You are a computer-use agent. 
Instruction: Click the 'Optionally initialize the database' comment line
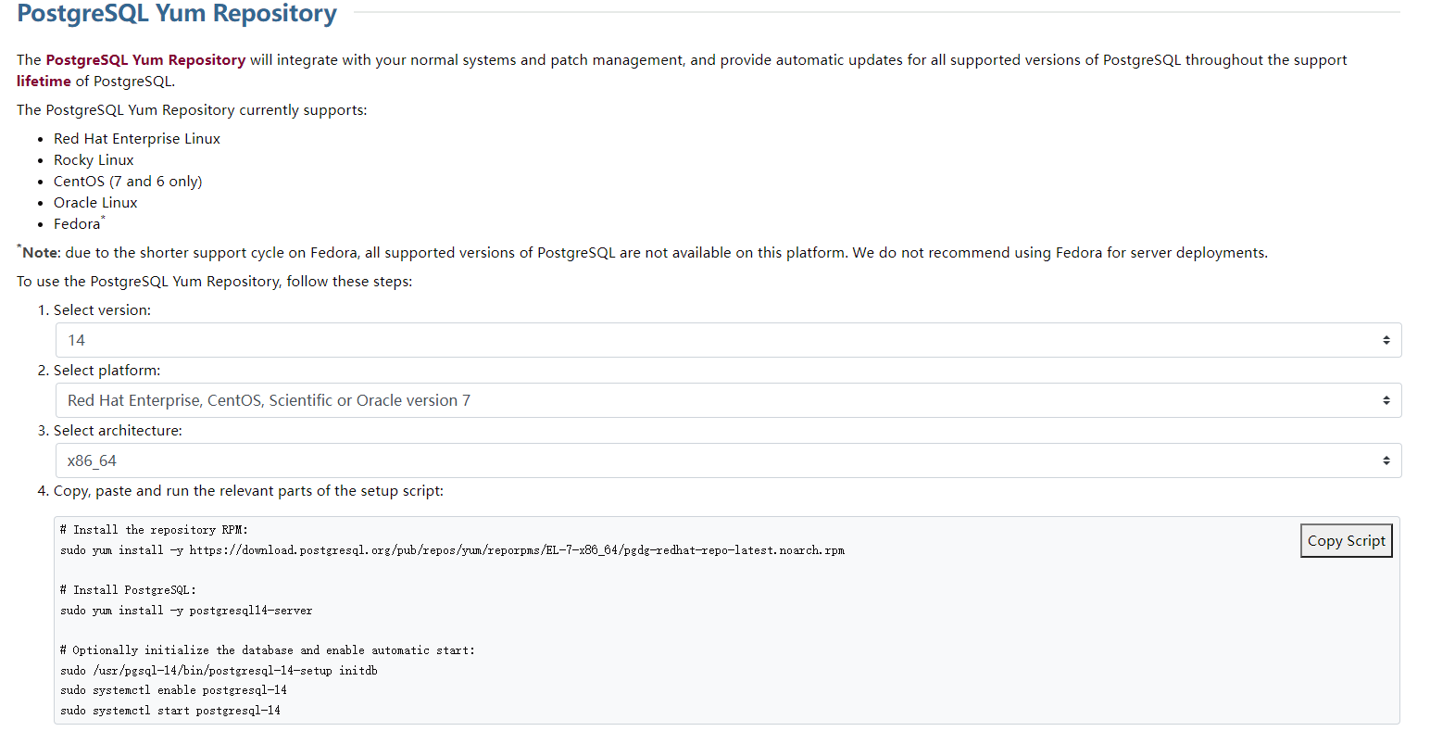[x=268, y=650]
